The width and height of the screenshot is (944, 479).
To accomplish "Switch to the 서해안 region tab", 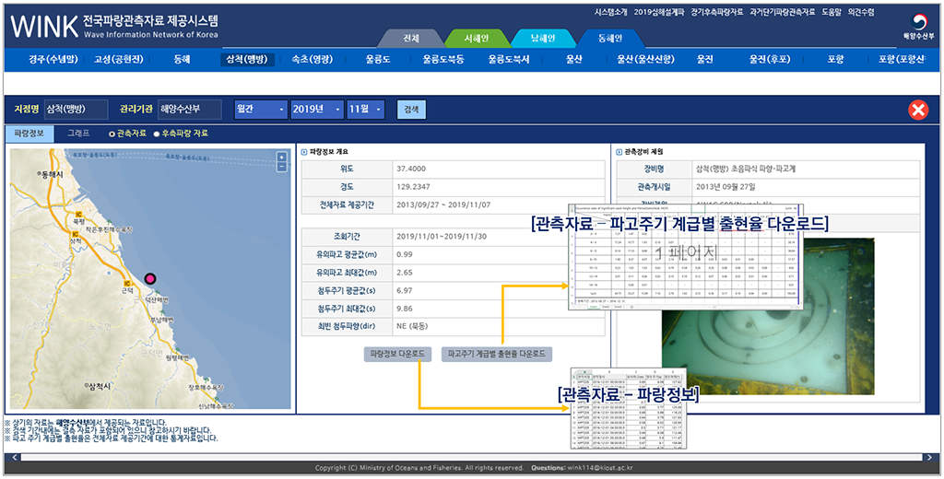I will pyautogui.click(x=477, y=39).
